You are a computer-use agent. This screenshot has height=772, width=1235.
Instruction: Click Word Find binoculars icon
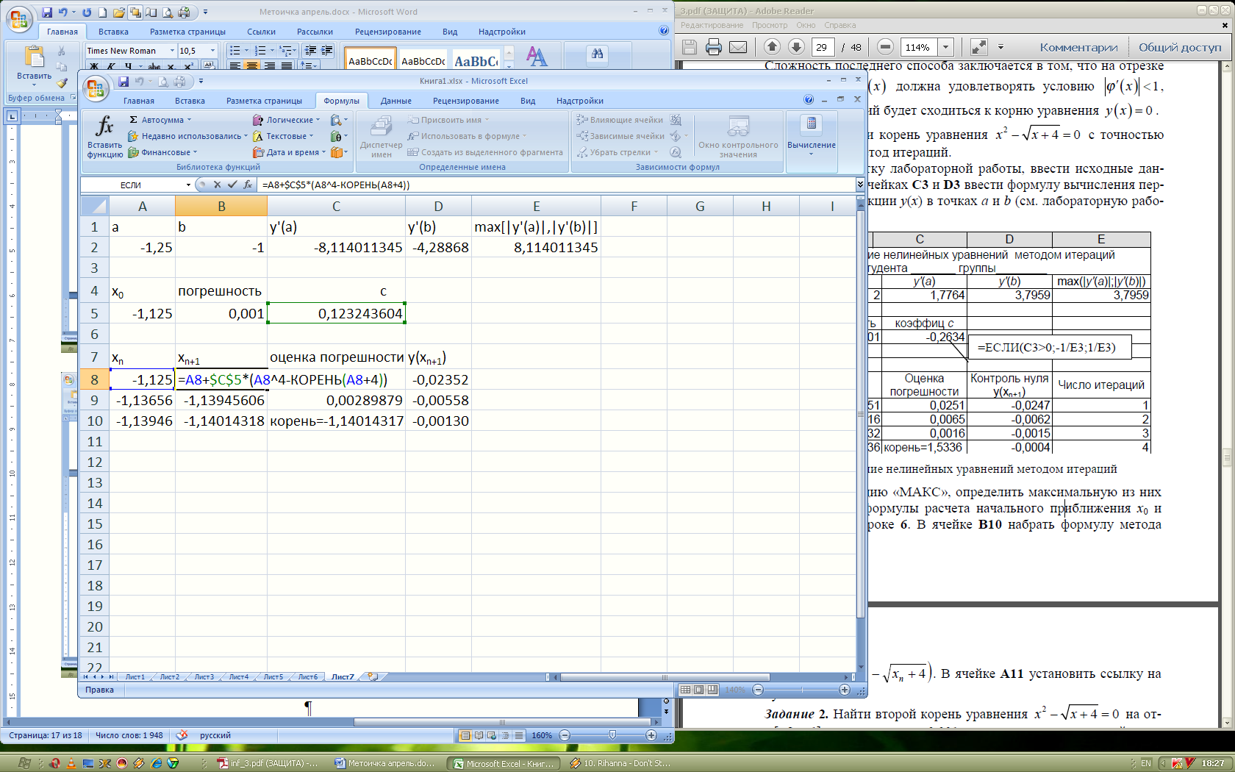pyautogui.click(x=597, y=54)
